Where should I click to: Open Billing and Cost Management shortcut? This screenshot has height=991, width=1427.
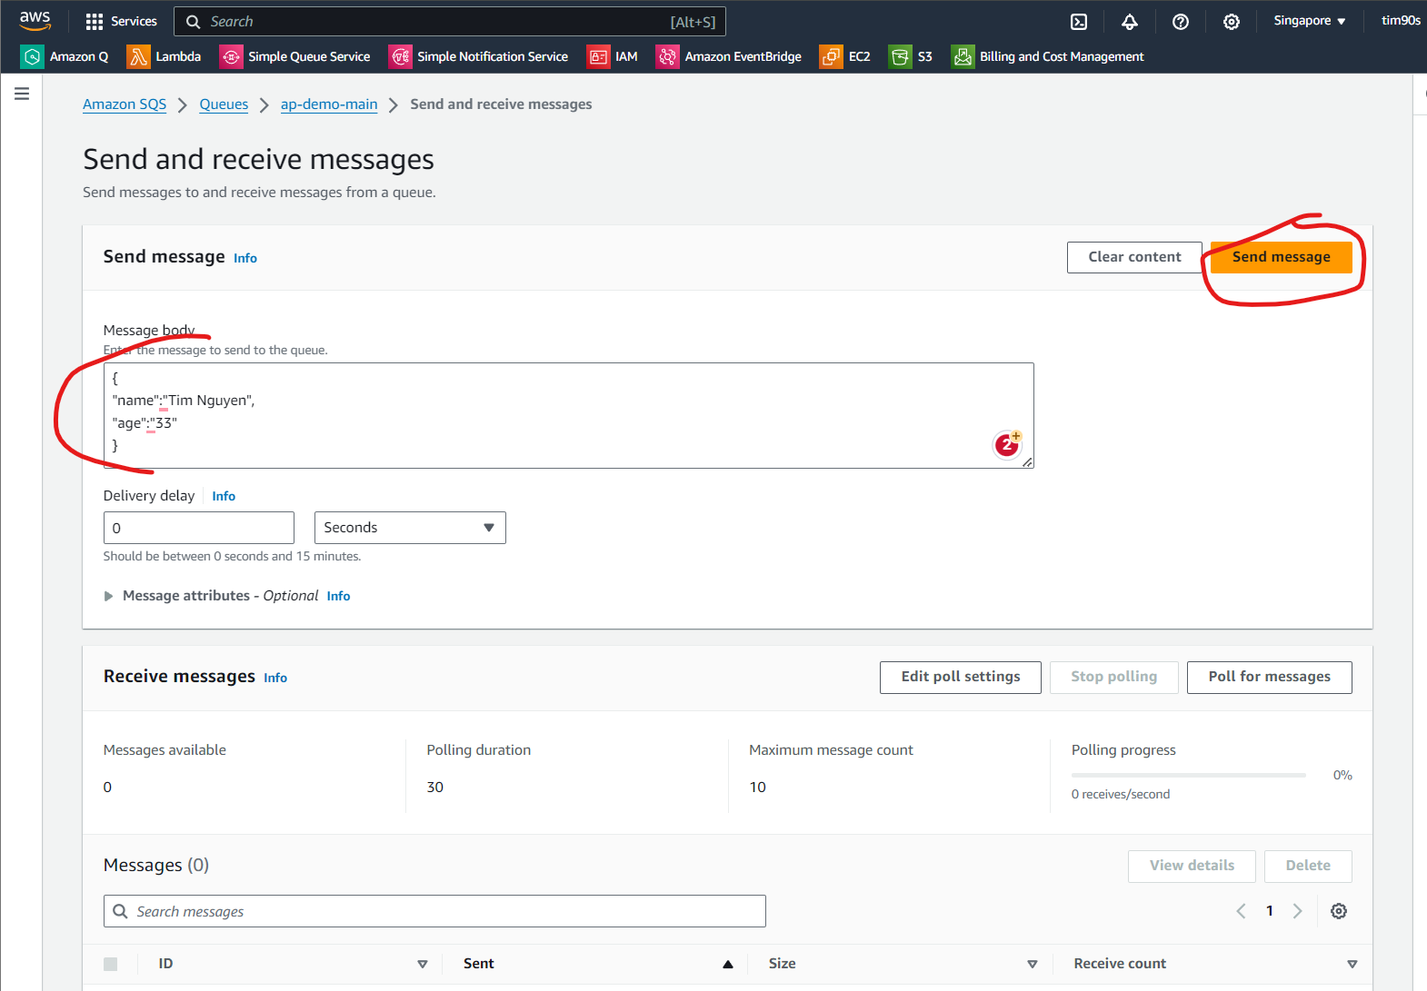(x=1048, y=56)
